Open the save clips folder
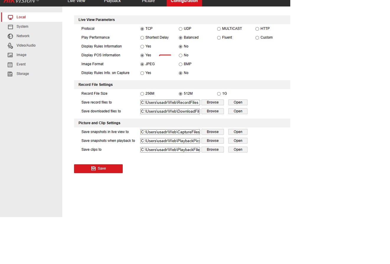Screen dimensions: 390x264 click(238, 150)
